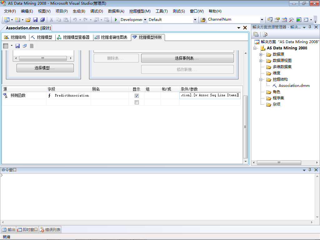Select the Association.dmm [设计] document tab

28,28
